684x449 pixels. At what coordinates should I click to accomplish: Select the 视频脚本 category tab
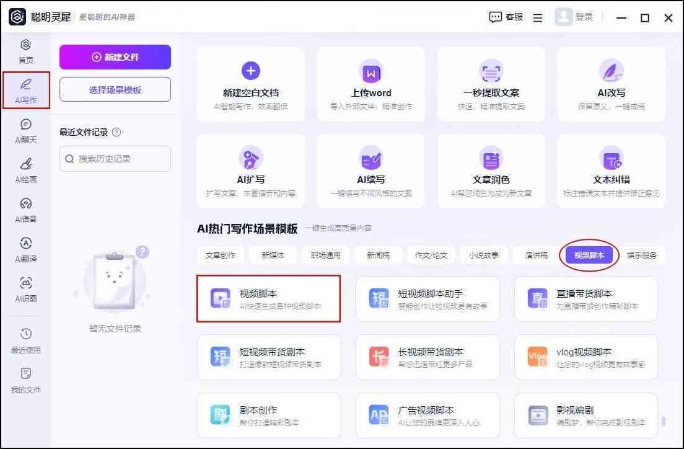[589, 255]
